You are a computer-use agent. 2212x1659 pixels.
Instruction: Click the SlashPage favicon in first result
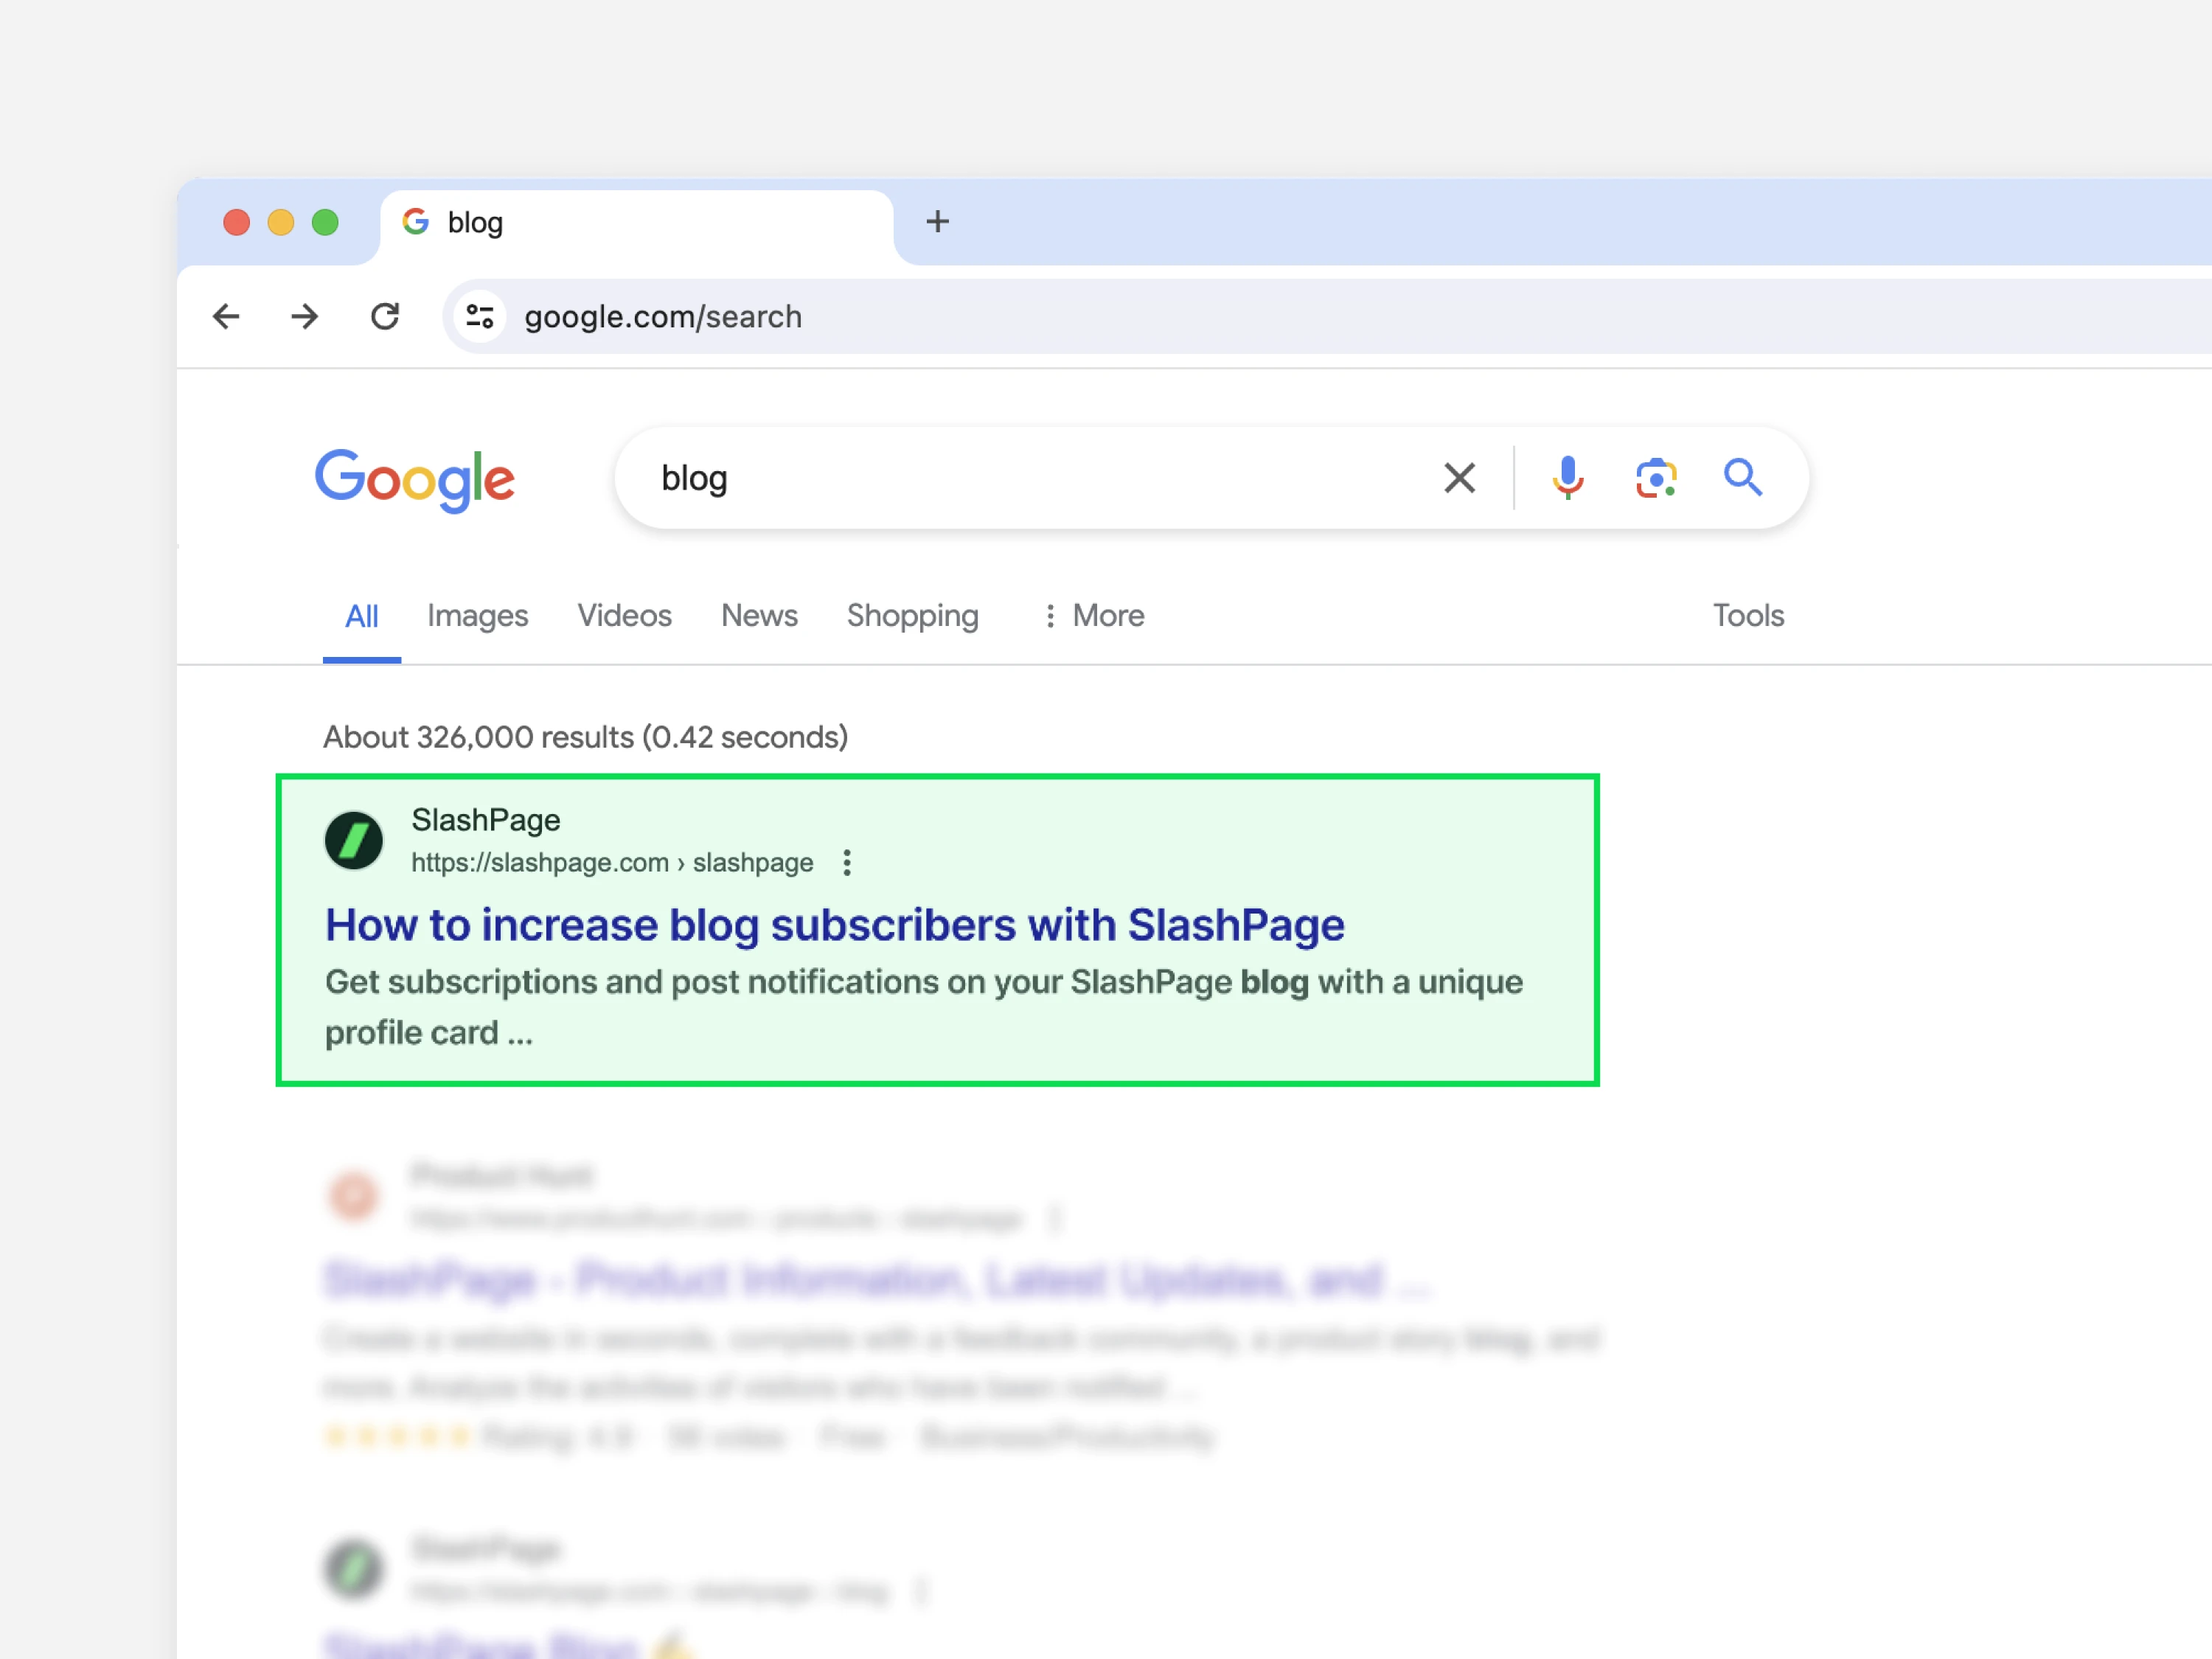point(354,840)
